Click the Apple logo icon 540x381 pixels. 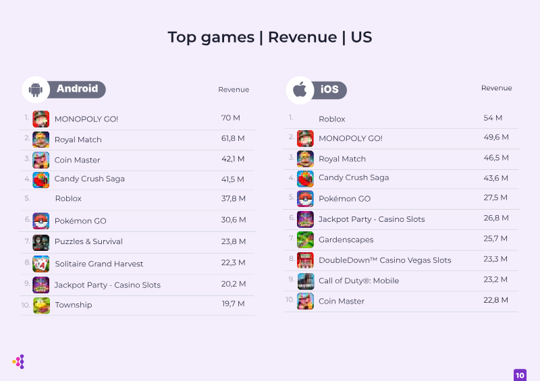[300, 90]
